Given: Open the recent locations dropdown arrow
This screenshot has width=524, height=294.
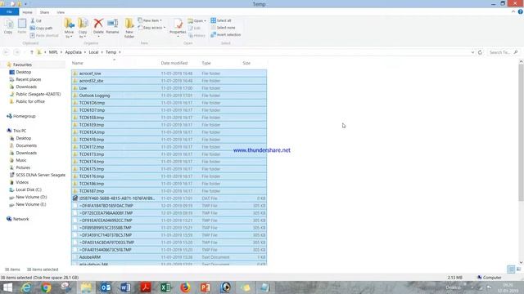Looking at the screenshot, I should pyautogui.click(x=25, y=52).
